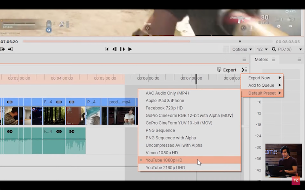
Task: Pick Vimeo 1080p HD preset
Action: (189, 153)
